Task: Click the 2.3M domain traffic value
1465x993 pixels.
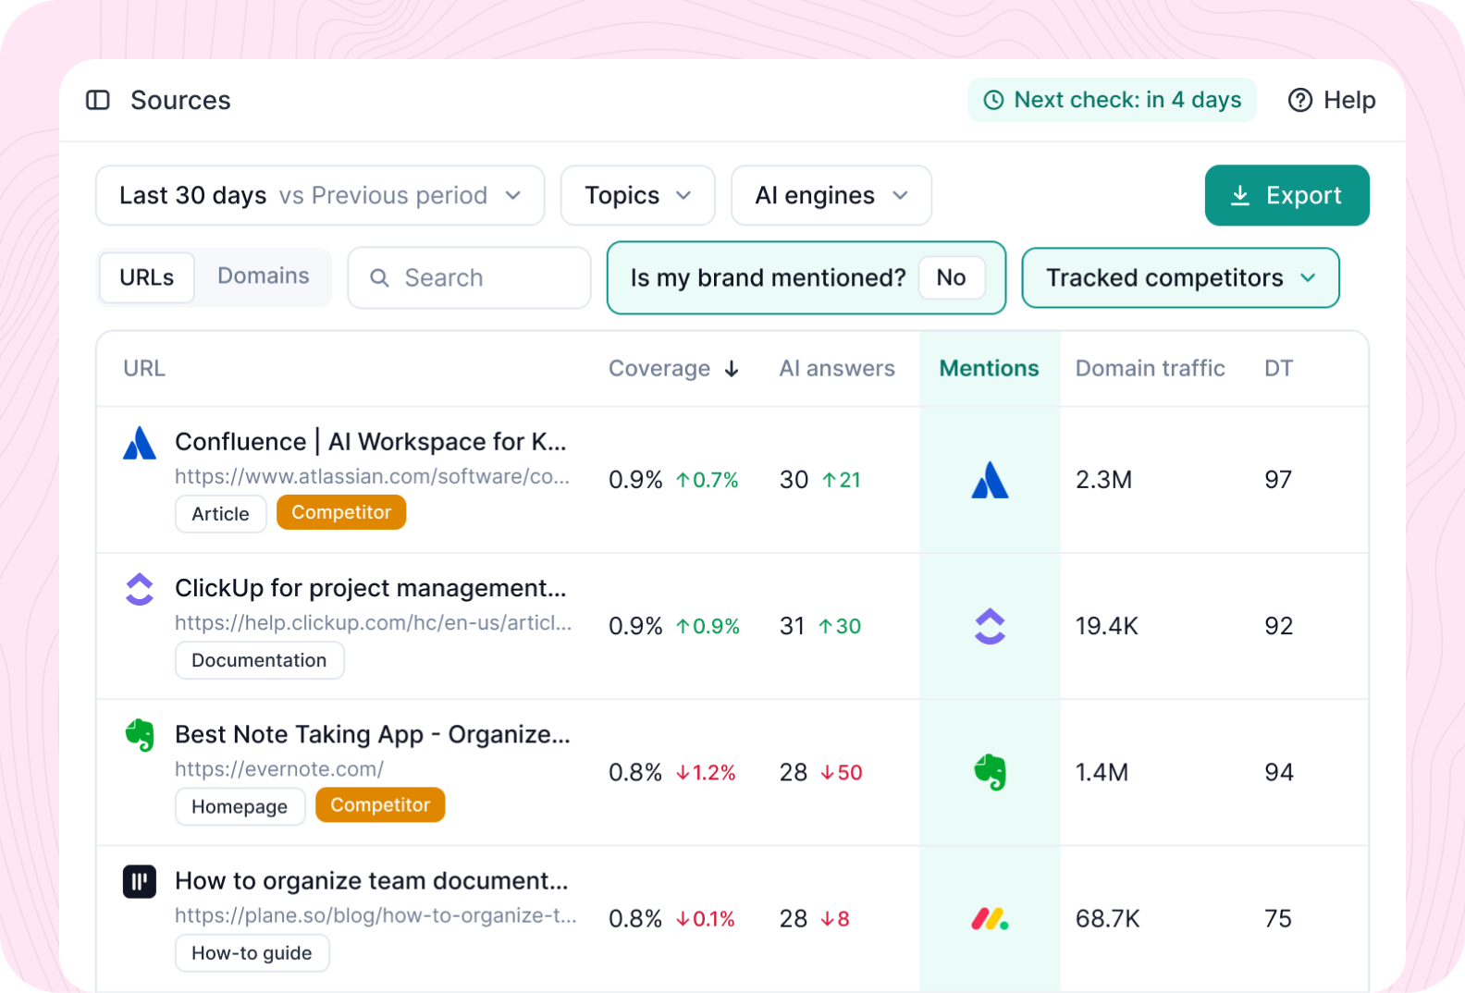Action: [x=1104, y=480]
